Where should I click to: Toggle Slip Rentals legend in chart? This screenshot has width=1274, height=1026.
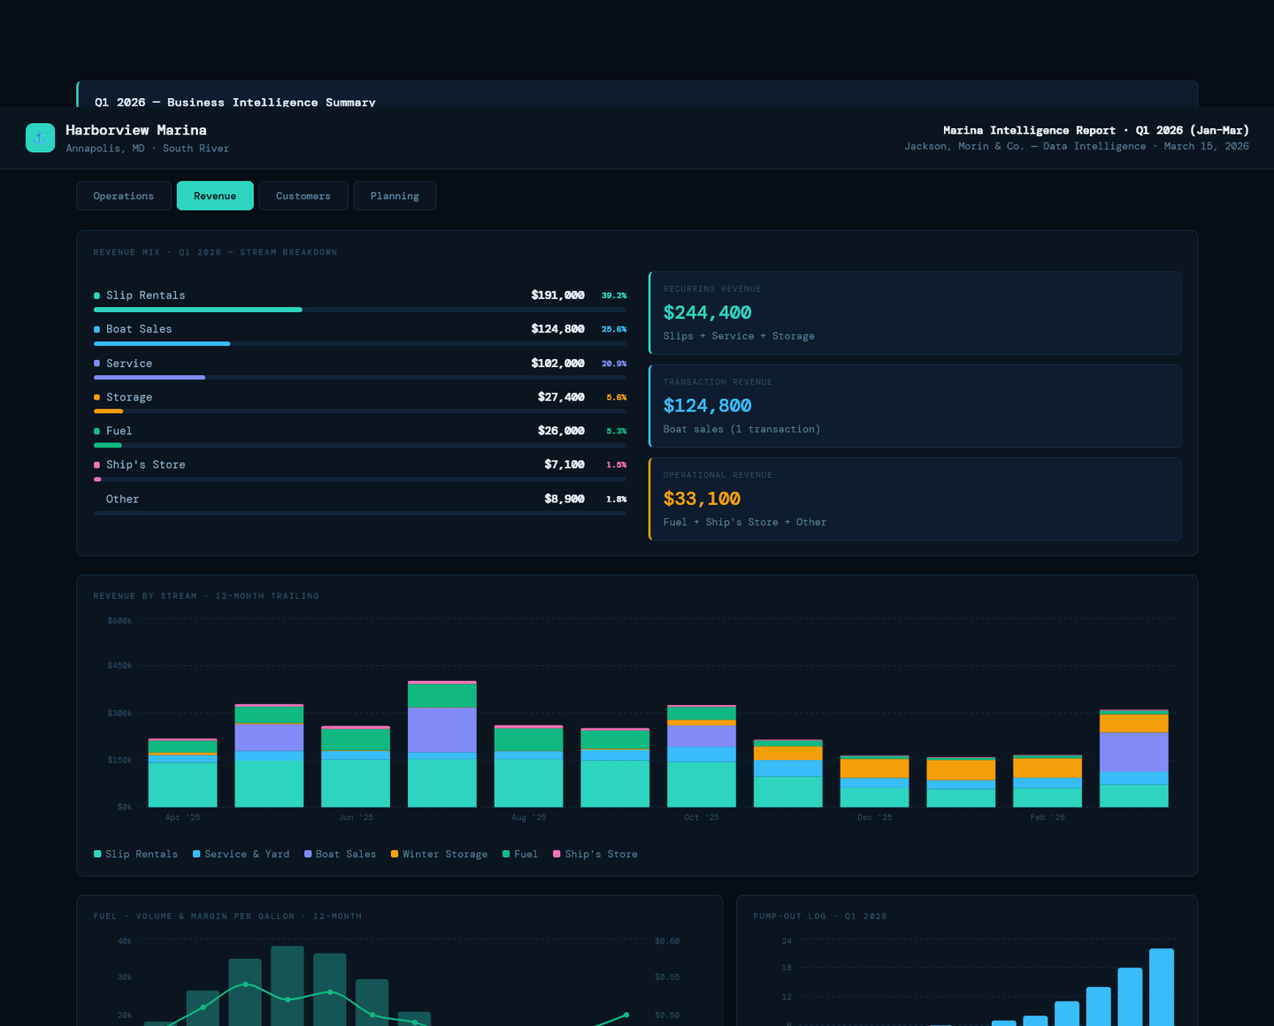tap(135, 854)
